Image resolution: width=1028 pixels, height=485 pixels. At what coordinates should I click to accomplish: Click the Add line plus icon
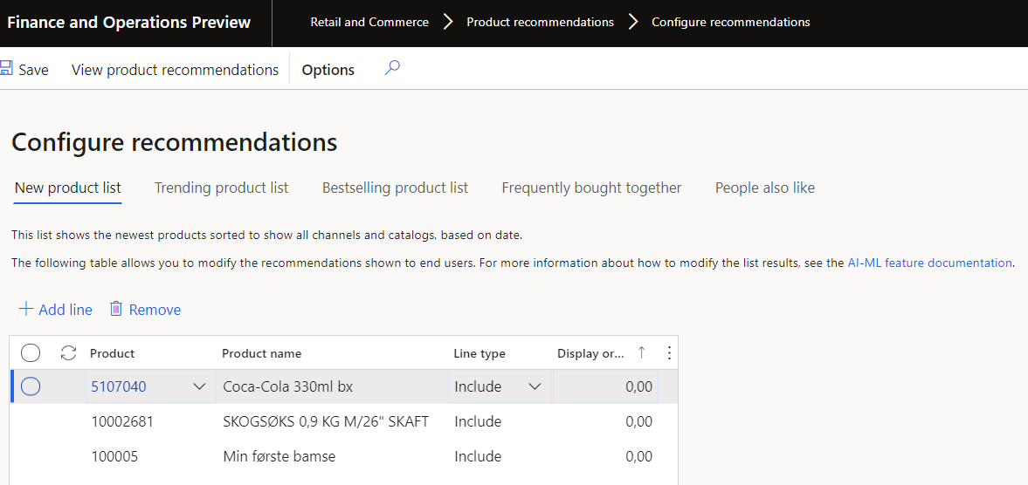tap(26, 310)
